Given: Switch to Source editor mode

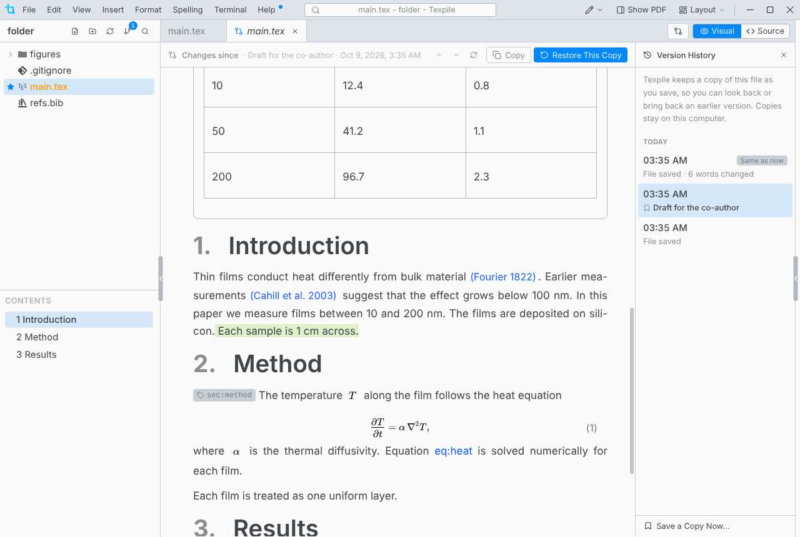Looking at the screenshot, I should tap(766, 31).
